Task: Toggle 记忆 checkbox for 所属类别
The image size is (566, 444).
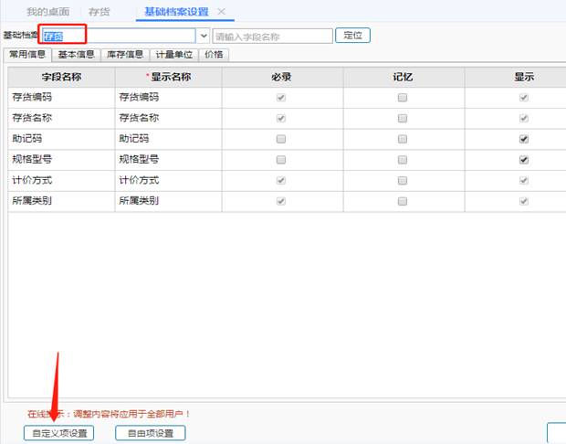Action: 403,201
